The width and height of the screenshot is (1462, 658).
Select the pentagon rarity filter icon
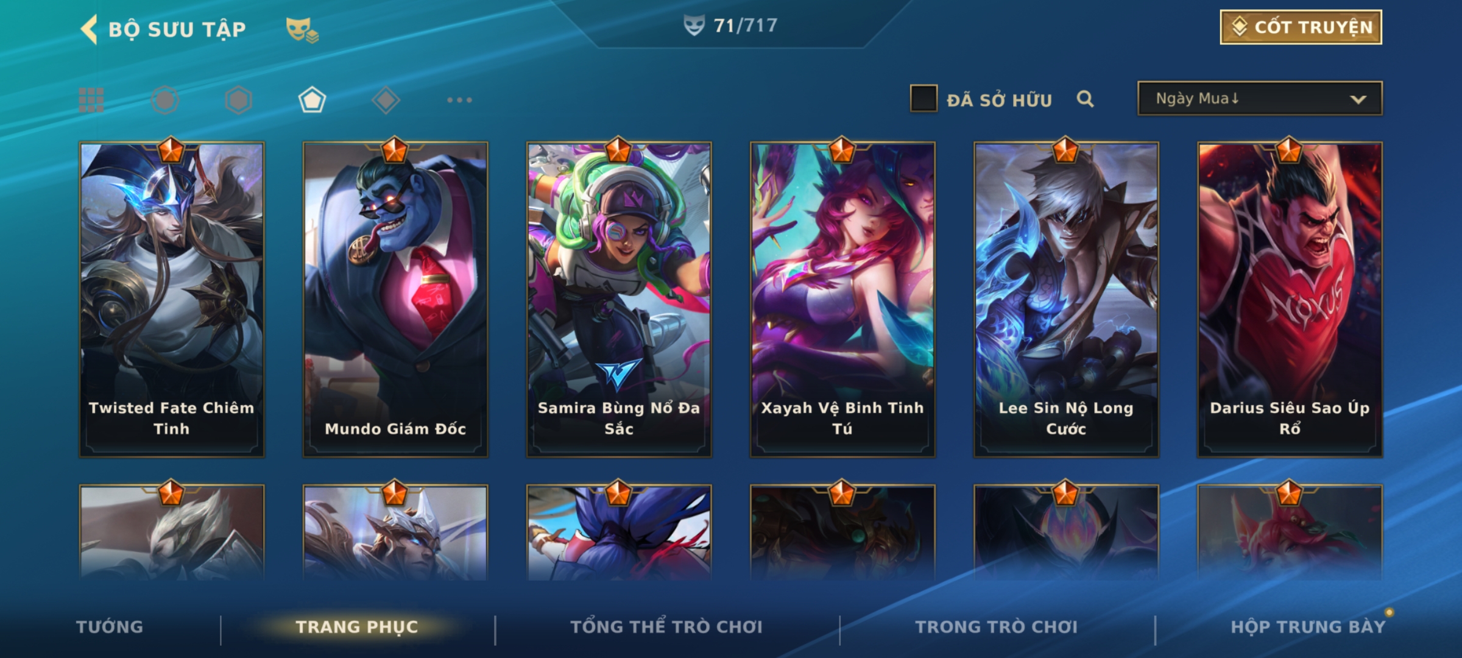point(312,100)
